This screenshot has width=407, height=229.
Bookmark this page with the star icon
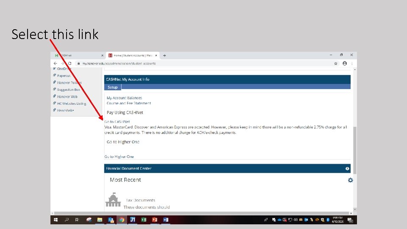coord(336,63)
